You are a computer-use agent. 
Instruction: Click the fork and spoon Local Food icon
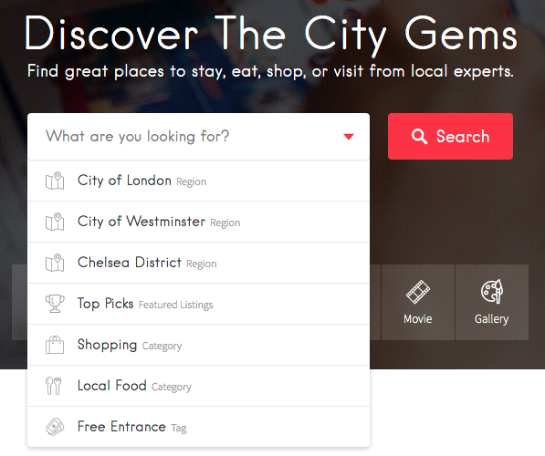[x=54, y=386]
